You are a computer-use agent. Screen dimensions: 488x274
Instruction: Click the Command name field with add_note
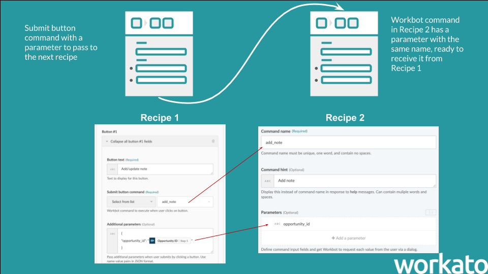pos(348,142)
